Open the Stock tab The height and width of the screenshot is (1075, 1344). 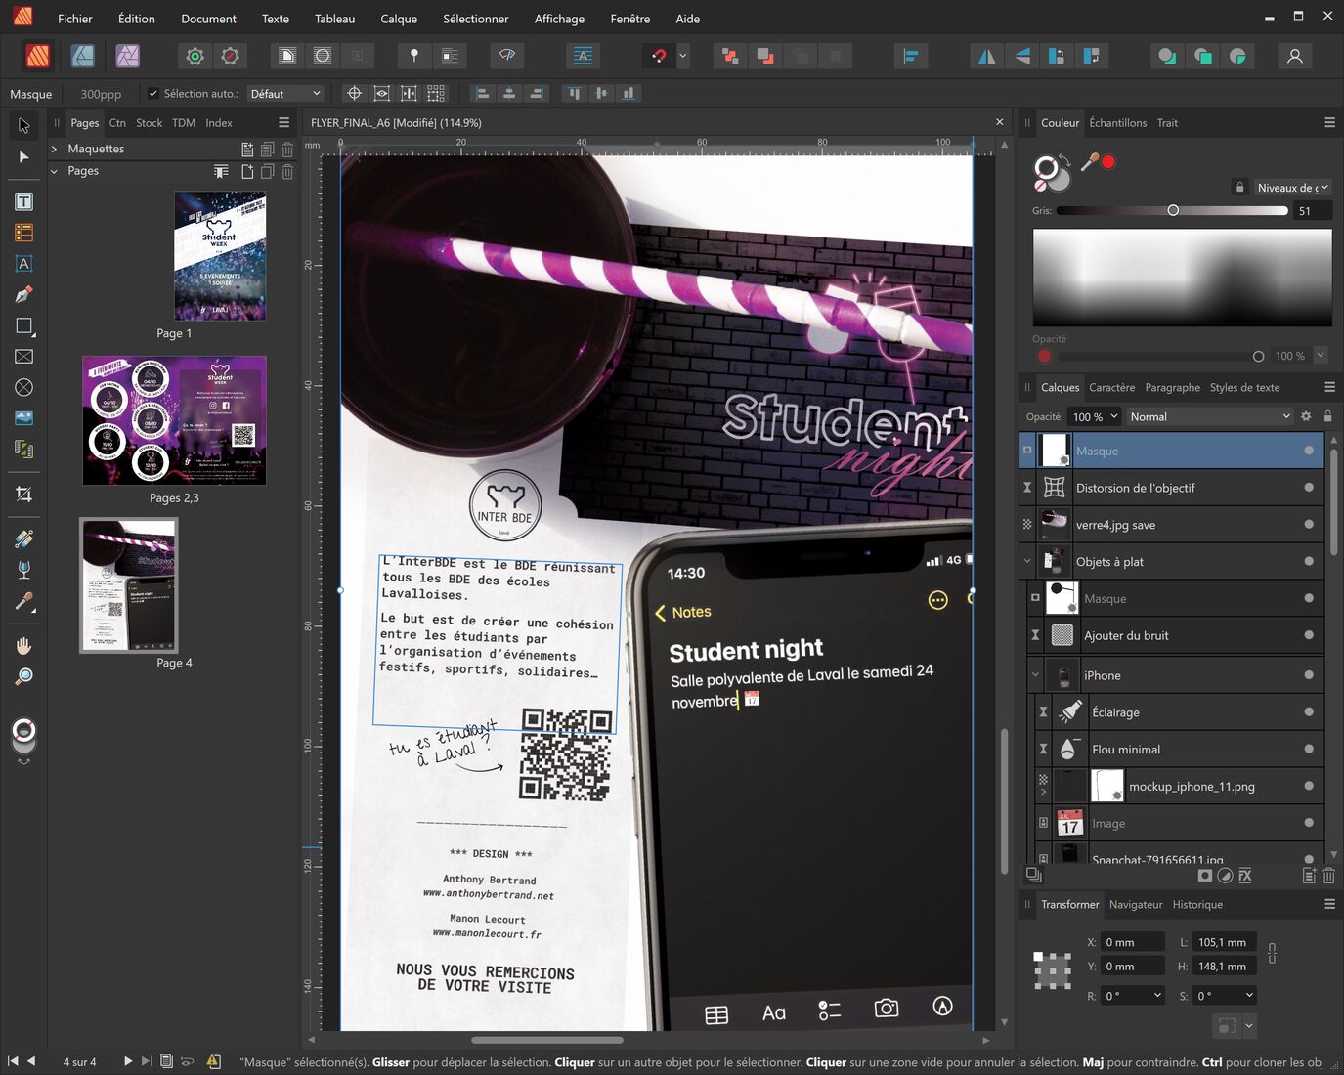click(149, 123)
